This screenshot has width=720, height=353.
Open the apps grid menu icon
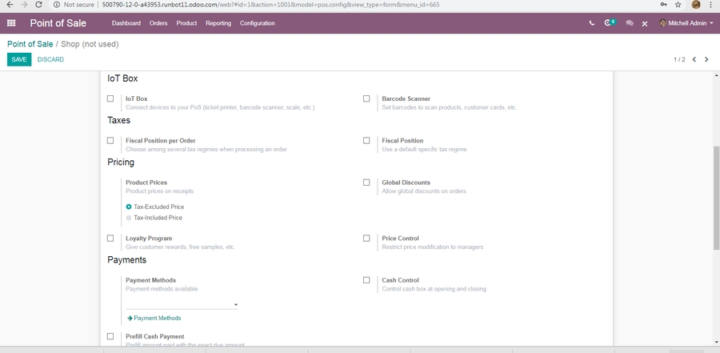point(11,23)
